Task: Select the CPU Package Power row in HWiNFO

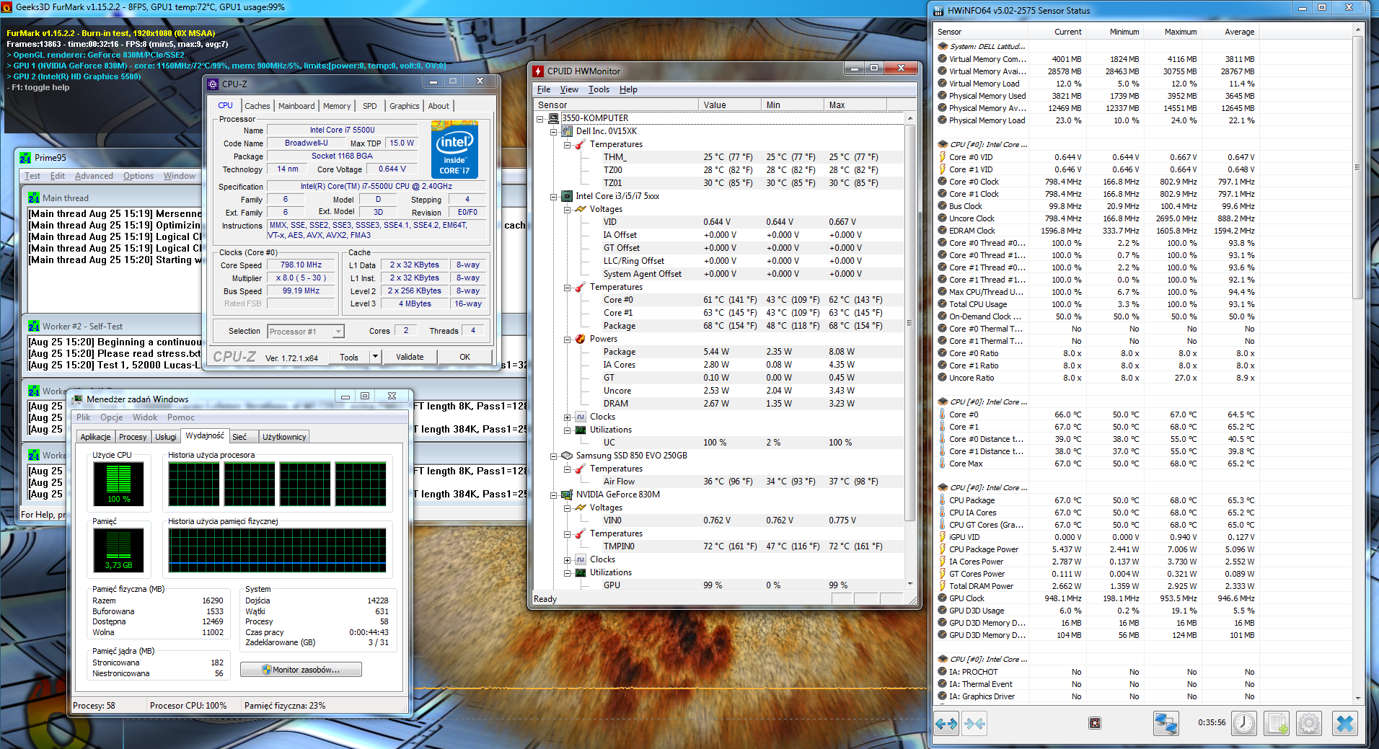Action: coord(1098,549)
